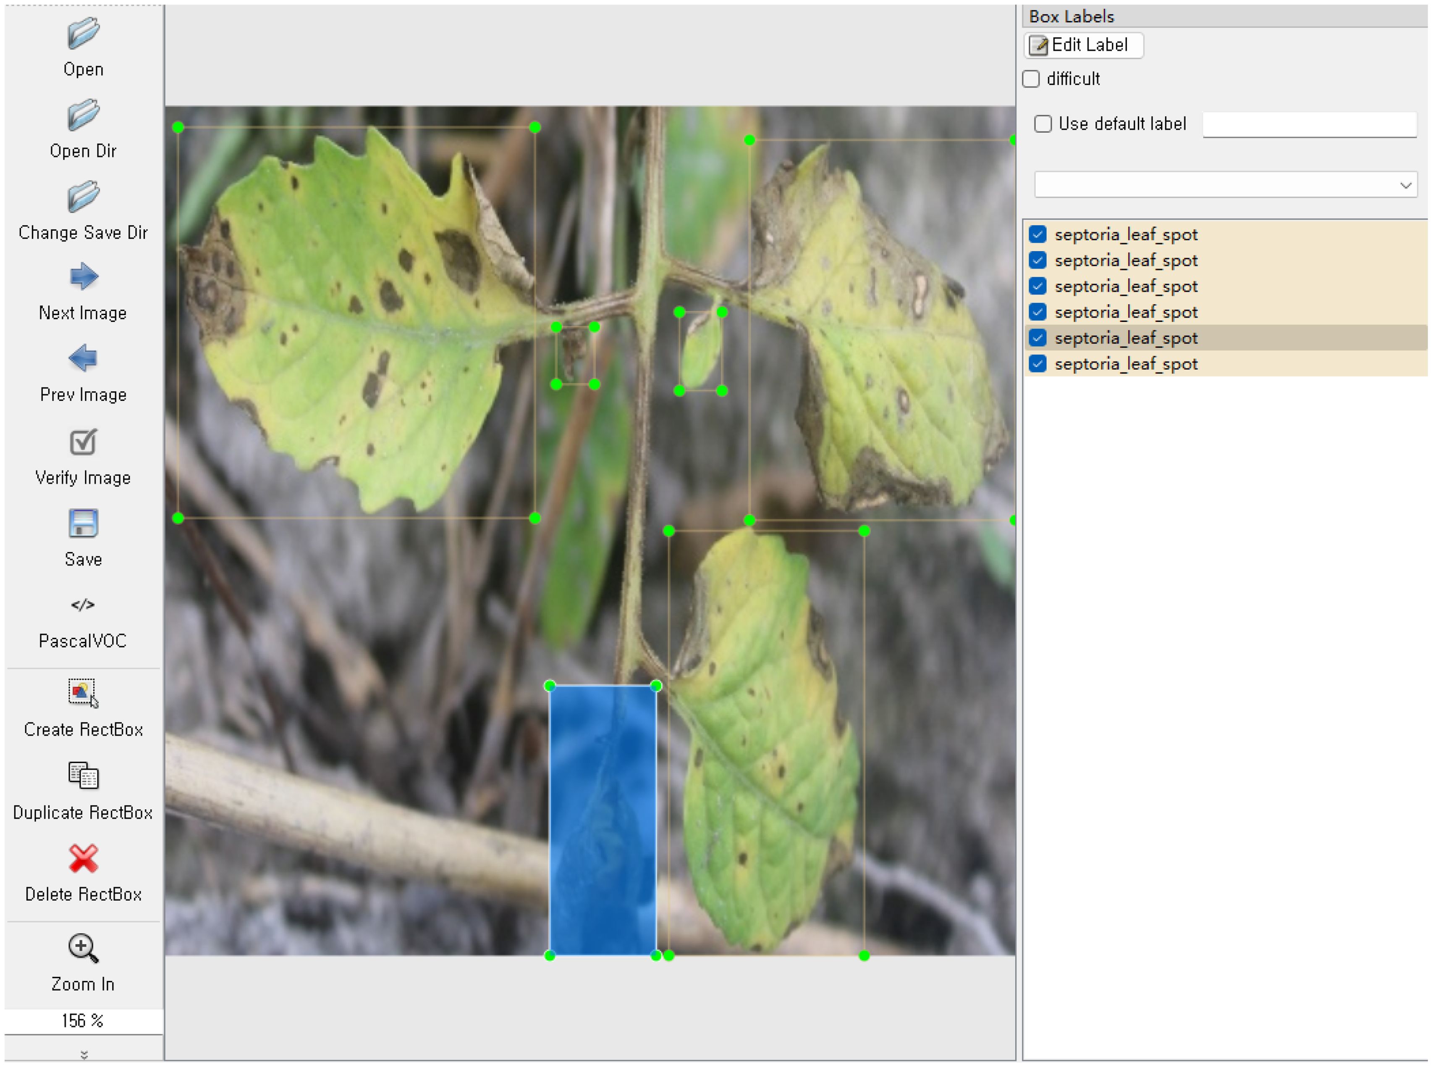Click the Verify Image icon
The image size is (1433, 1068).
83,442
